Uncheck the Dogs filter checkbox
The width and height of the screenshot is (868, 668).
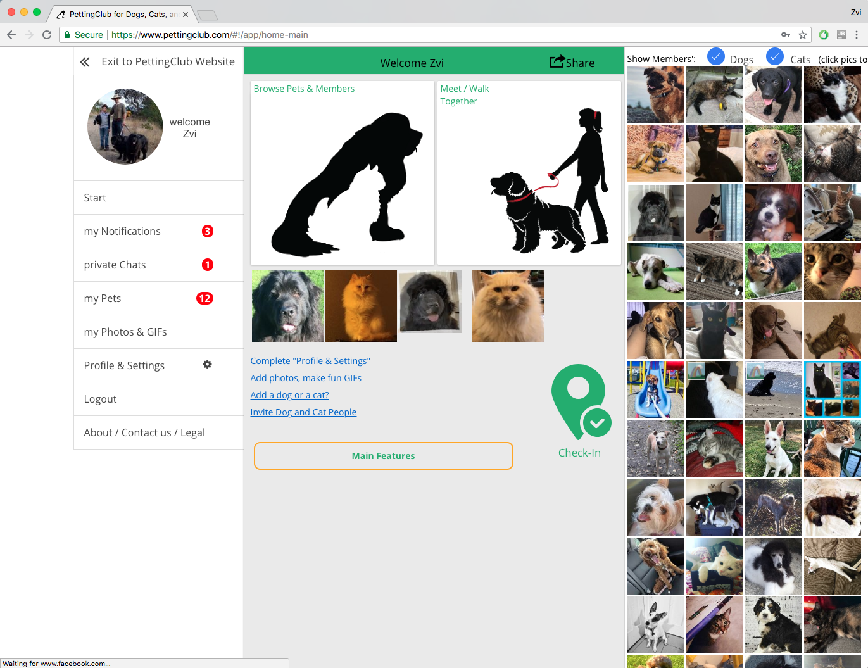tap(715, 56)
